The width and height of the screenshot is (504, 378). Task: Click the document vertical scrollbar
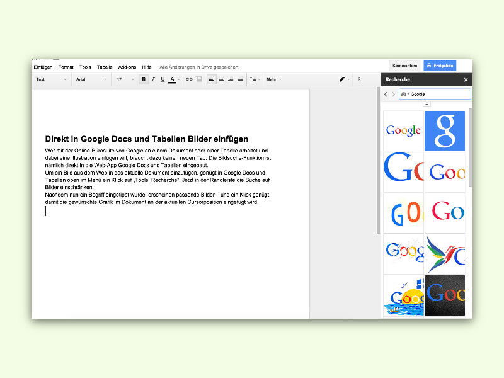379,160
